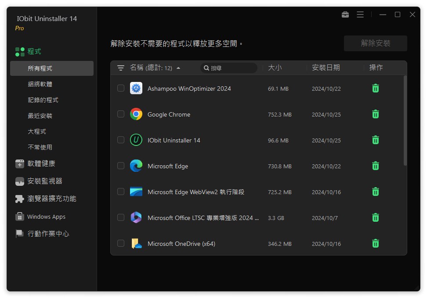The image size is (427, 298).
Task: Click the 安裝監視器 sidebar icon
Action: click(x=20, y=181)
